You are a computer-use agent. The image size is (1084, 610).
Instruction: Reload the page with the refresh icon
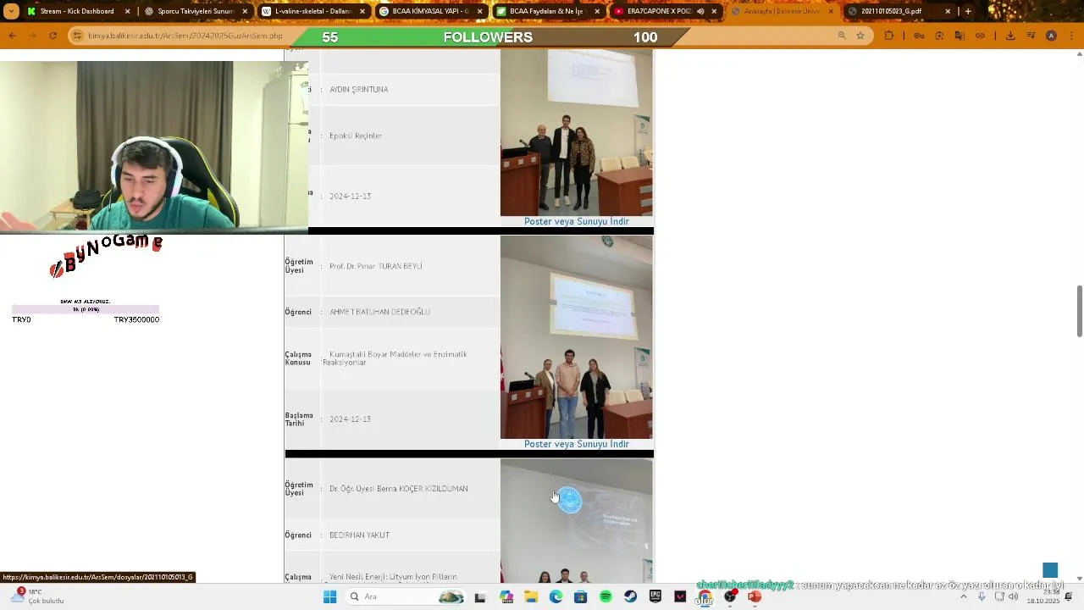coord(53,36)
